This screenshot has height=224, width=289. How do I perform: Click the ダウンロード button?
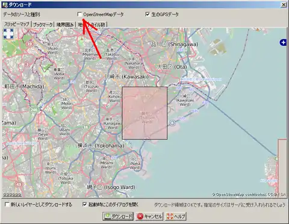118,216
